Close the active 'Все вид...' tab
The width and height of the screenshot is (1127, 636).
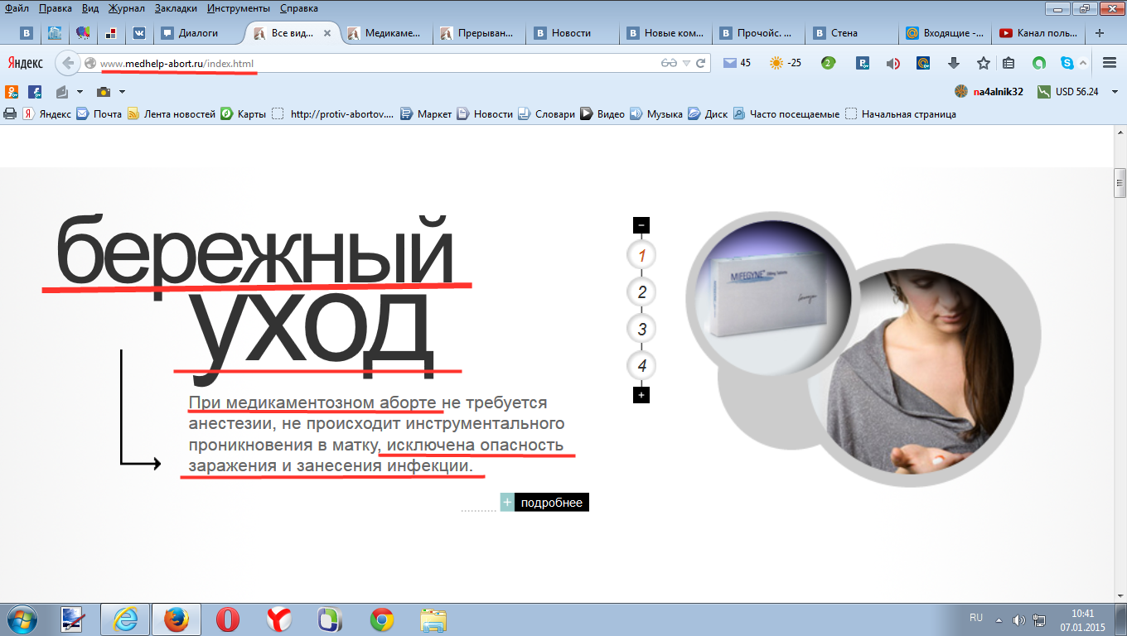326,33
